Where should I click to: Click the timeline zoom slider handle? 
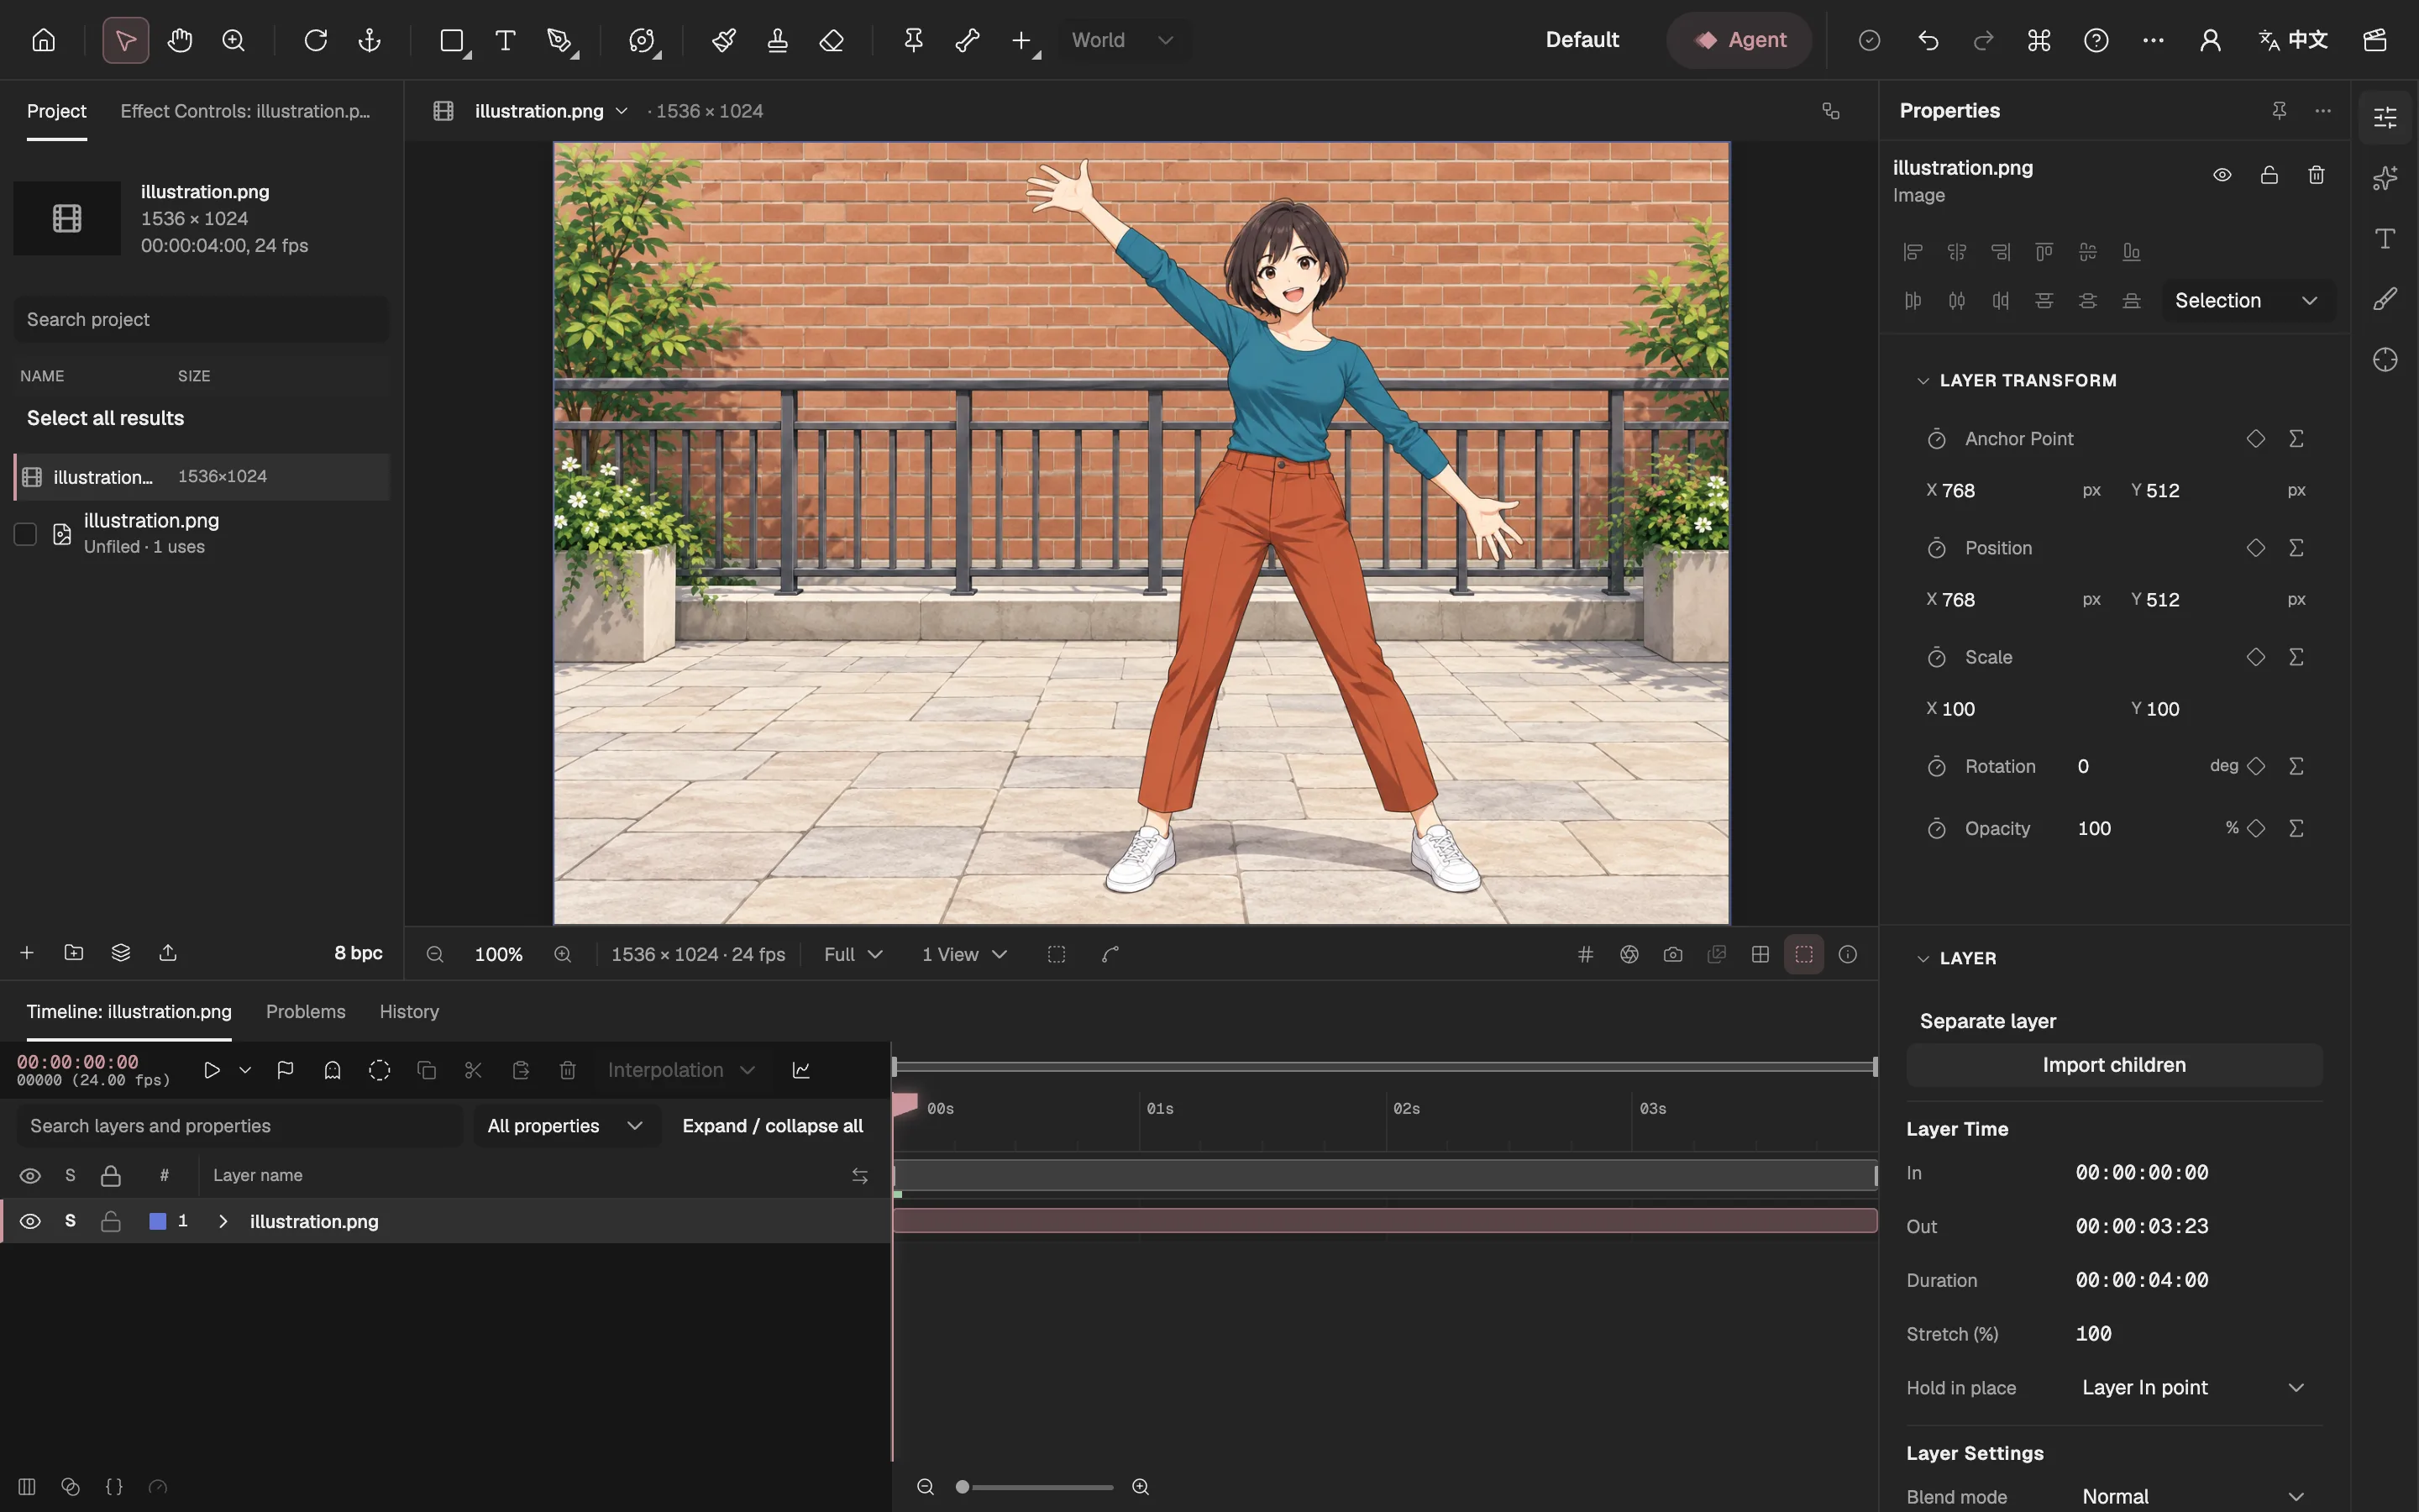(962, 1487)
